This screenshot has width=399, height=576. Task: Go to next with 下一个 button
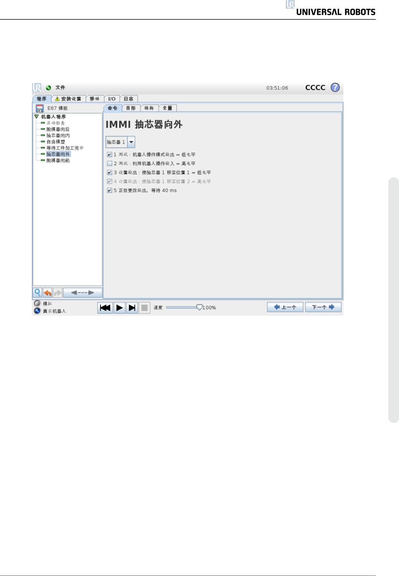click(323, 307)
